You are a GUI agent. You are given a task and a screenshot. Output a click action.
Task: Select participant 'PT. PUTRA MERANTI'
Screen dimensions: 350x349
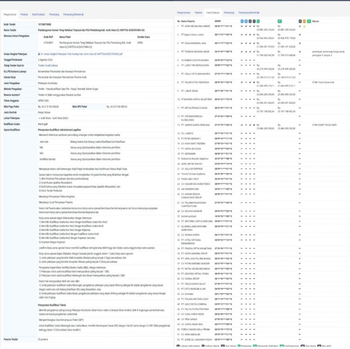(191, 138)
